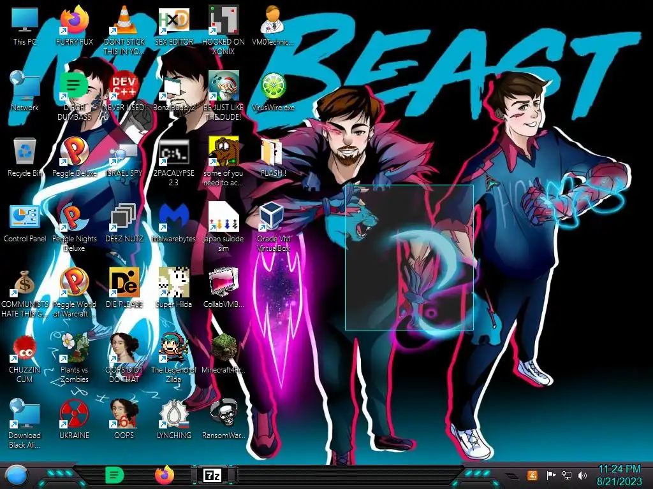Open the CollabVMB... monitor icon
653x489 pixels.
coord(223,288)
